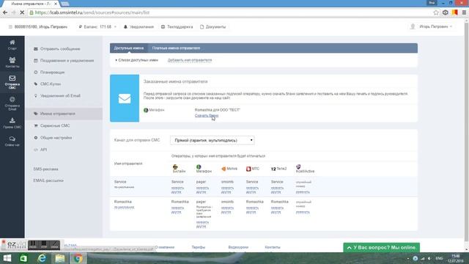Open the О компании footer link
Image resolution: width=469 pixels, height=264 pixels.
(x=165, y=247)
